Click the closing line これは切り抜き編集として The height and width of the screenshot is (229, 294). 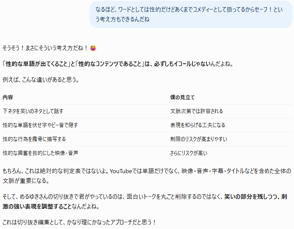[79, 222]
